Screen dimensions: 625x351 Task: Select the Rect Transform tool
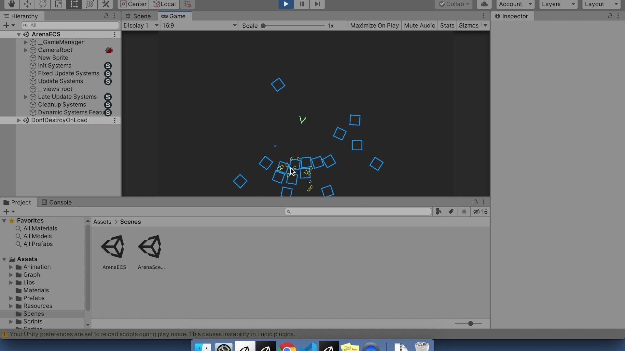[x=74, y=4]
